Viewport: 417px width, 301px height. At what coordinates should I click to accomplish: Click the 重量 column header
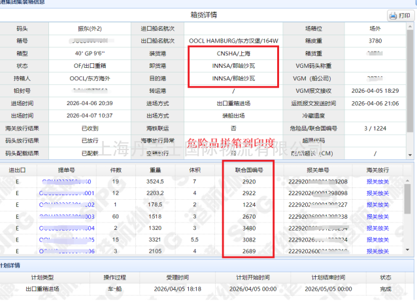tap(154, 168)
